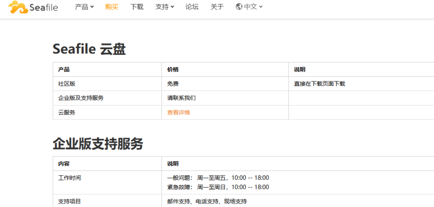Click the 支持项目 cell
The height and width of the screenshot is (207, 434).
[x=107, y=201]
